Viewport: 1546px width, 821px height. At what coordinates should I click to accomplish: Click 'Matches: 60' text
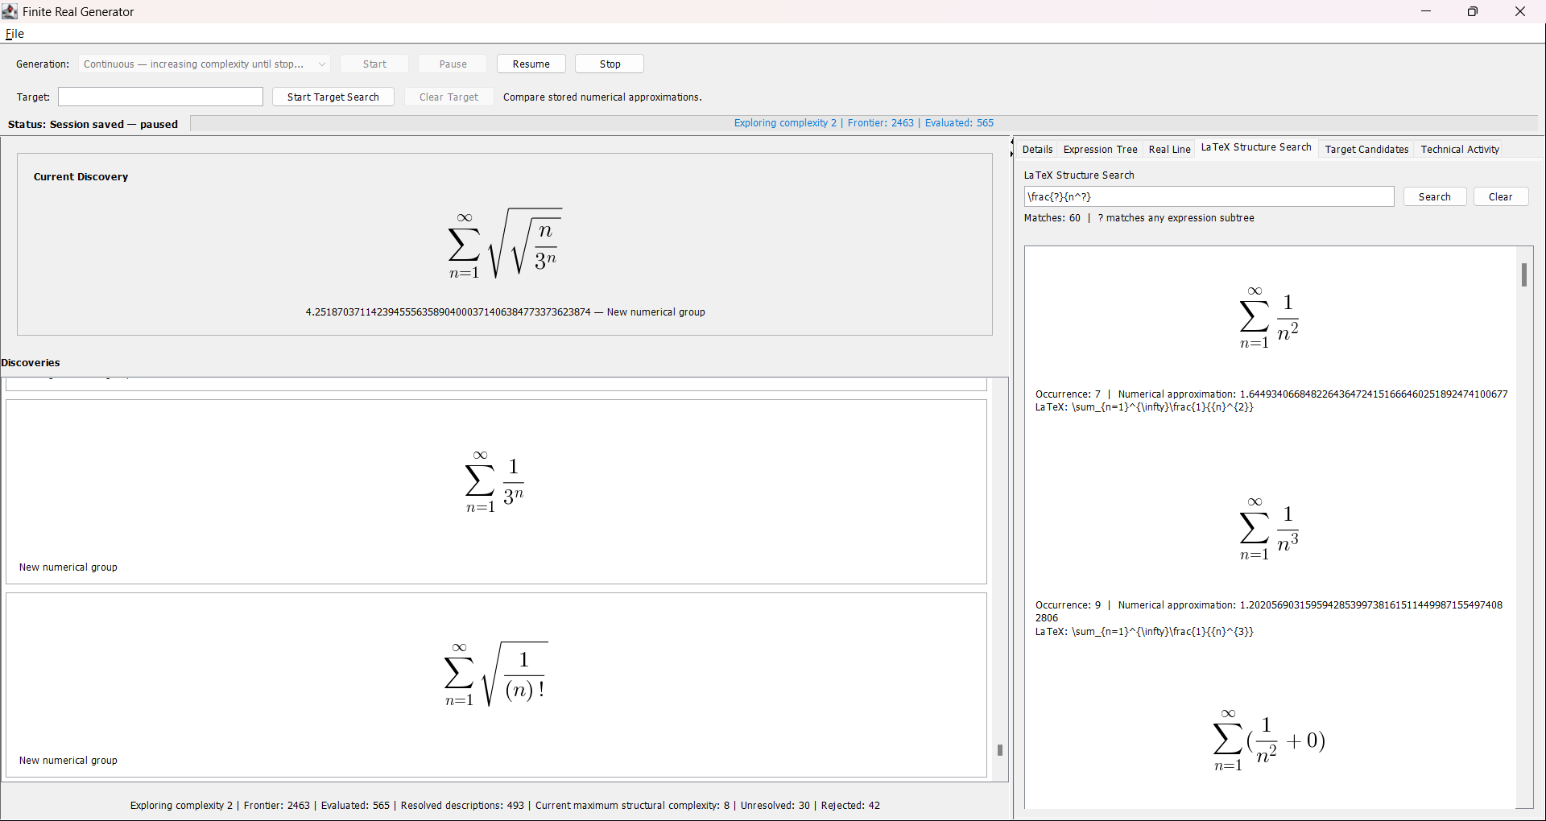(1052, 218)
